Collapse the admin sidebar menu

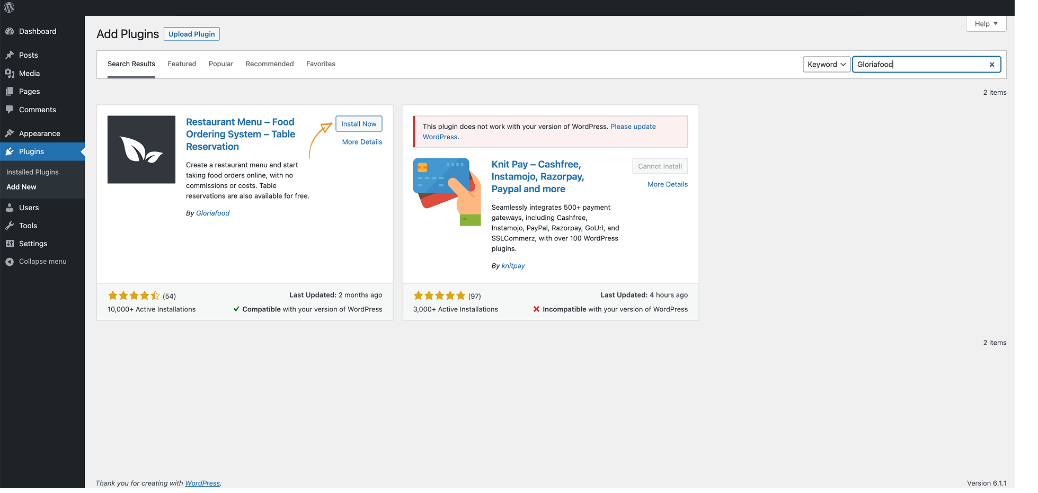[x=36, y=262]
